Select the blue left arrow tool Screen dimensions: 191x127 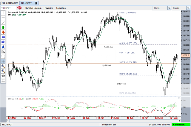(x=3, y=37)
